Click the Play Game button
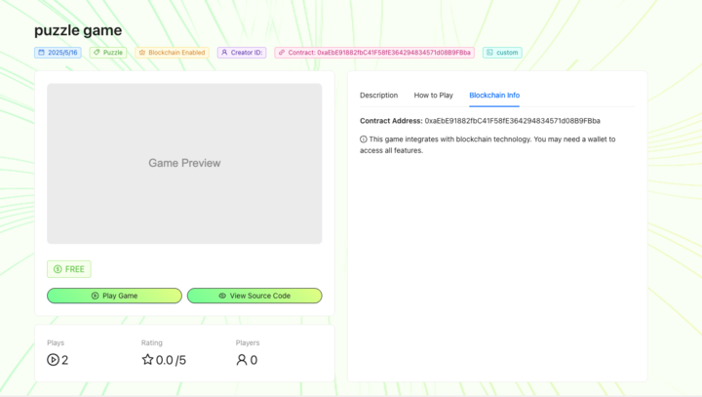The height and width of the screenshot is (397, 702). (x=114, y=296)
